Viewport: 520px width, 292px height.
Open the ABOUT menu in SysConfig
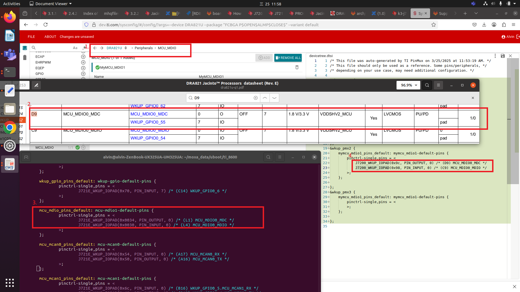coord(50,37)
